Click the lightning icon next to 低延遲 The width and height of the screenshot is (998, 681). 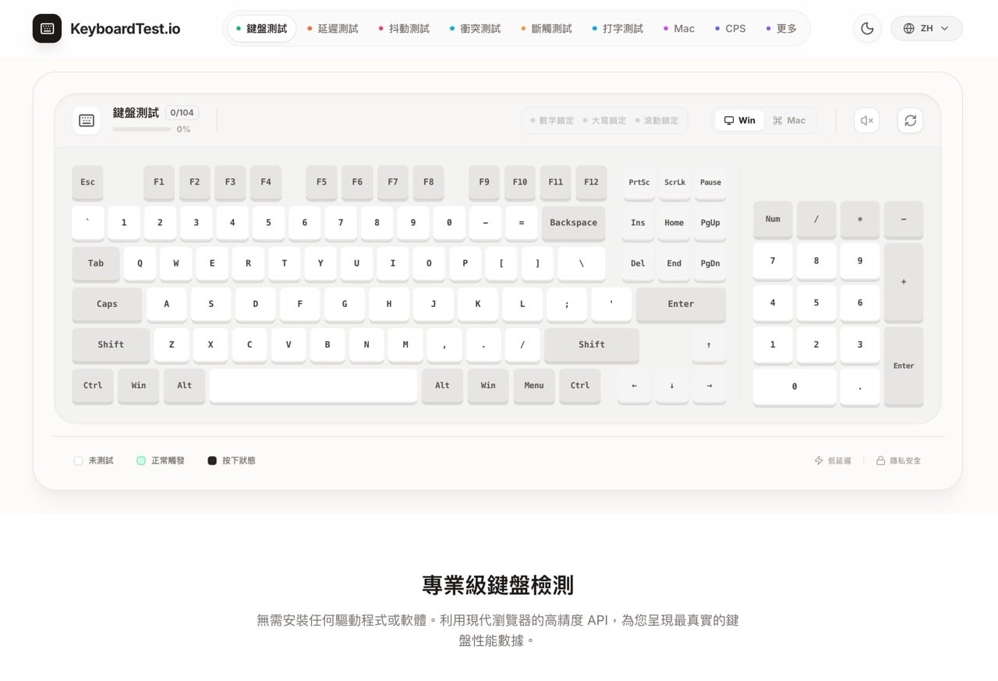pos(819,460)
